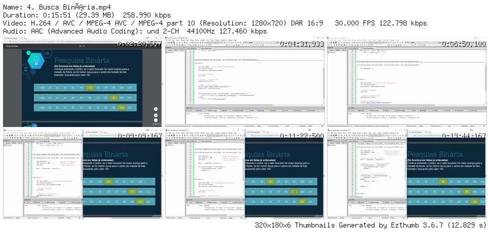This screenshot has height=232, width=490.
Task: Open the thumbnail stamped 0:02:20
Action: (82, 81)
